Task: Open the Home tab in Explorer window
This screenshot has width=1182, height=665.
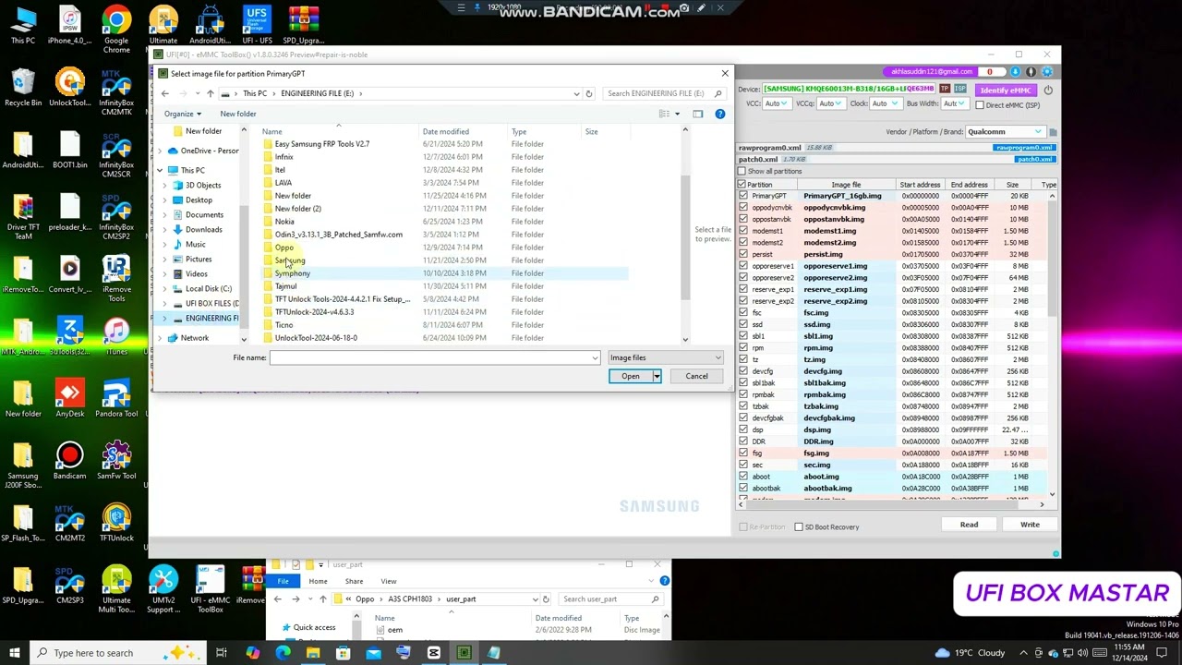Action: (x=318, y=582)
